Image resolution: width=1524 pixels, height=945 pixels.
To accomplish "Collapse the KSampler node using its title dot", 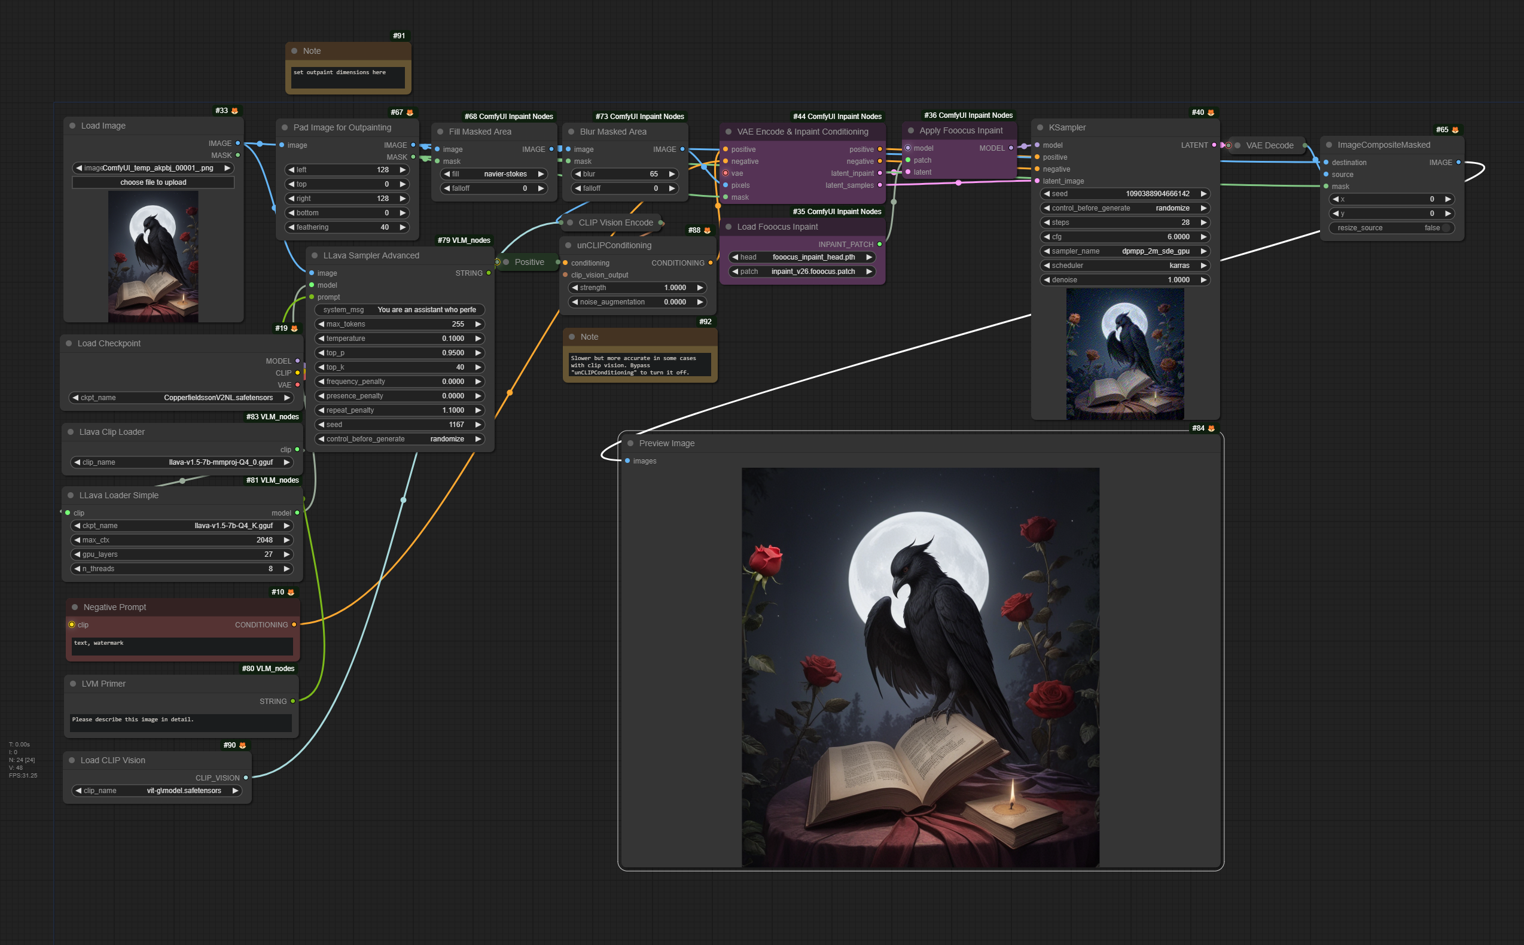I will [1040, 127].
